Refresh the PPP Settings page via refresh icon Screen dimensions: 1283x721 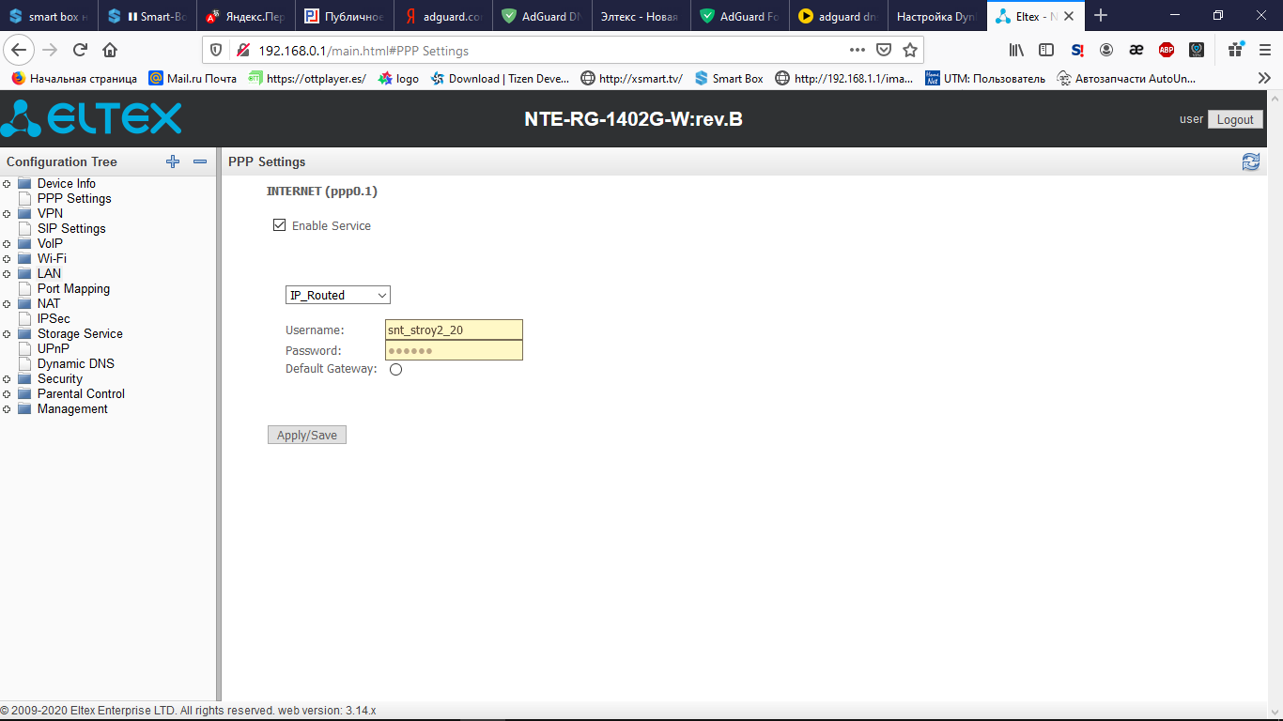point(1251,161)
